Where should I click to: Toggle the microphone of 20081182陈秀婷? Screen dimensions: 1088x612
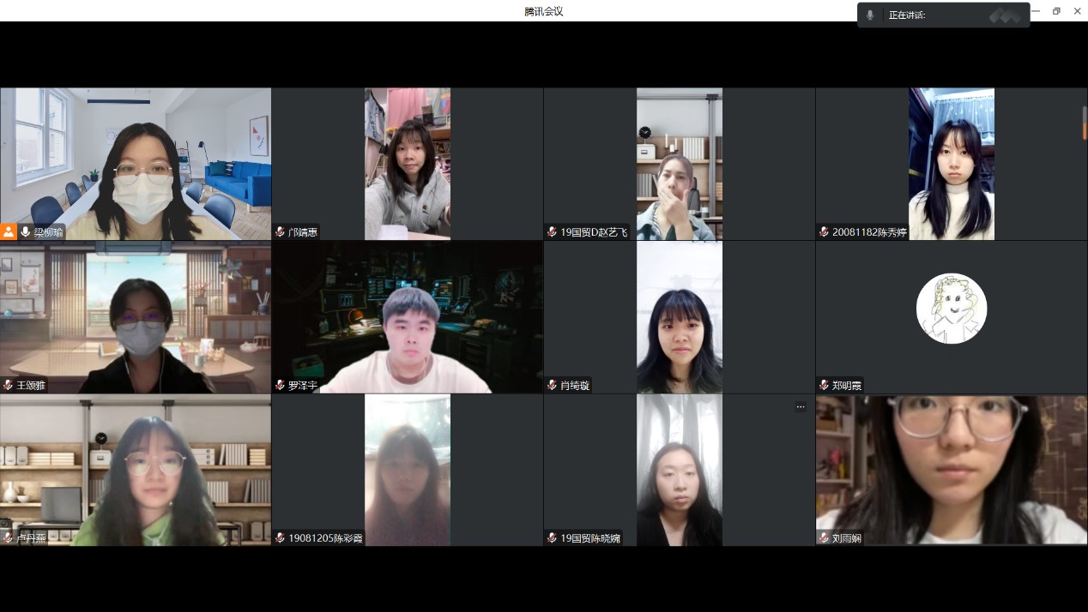point(823,231)
